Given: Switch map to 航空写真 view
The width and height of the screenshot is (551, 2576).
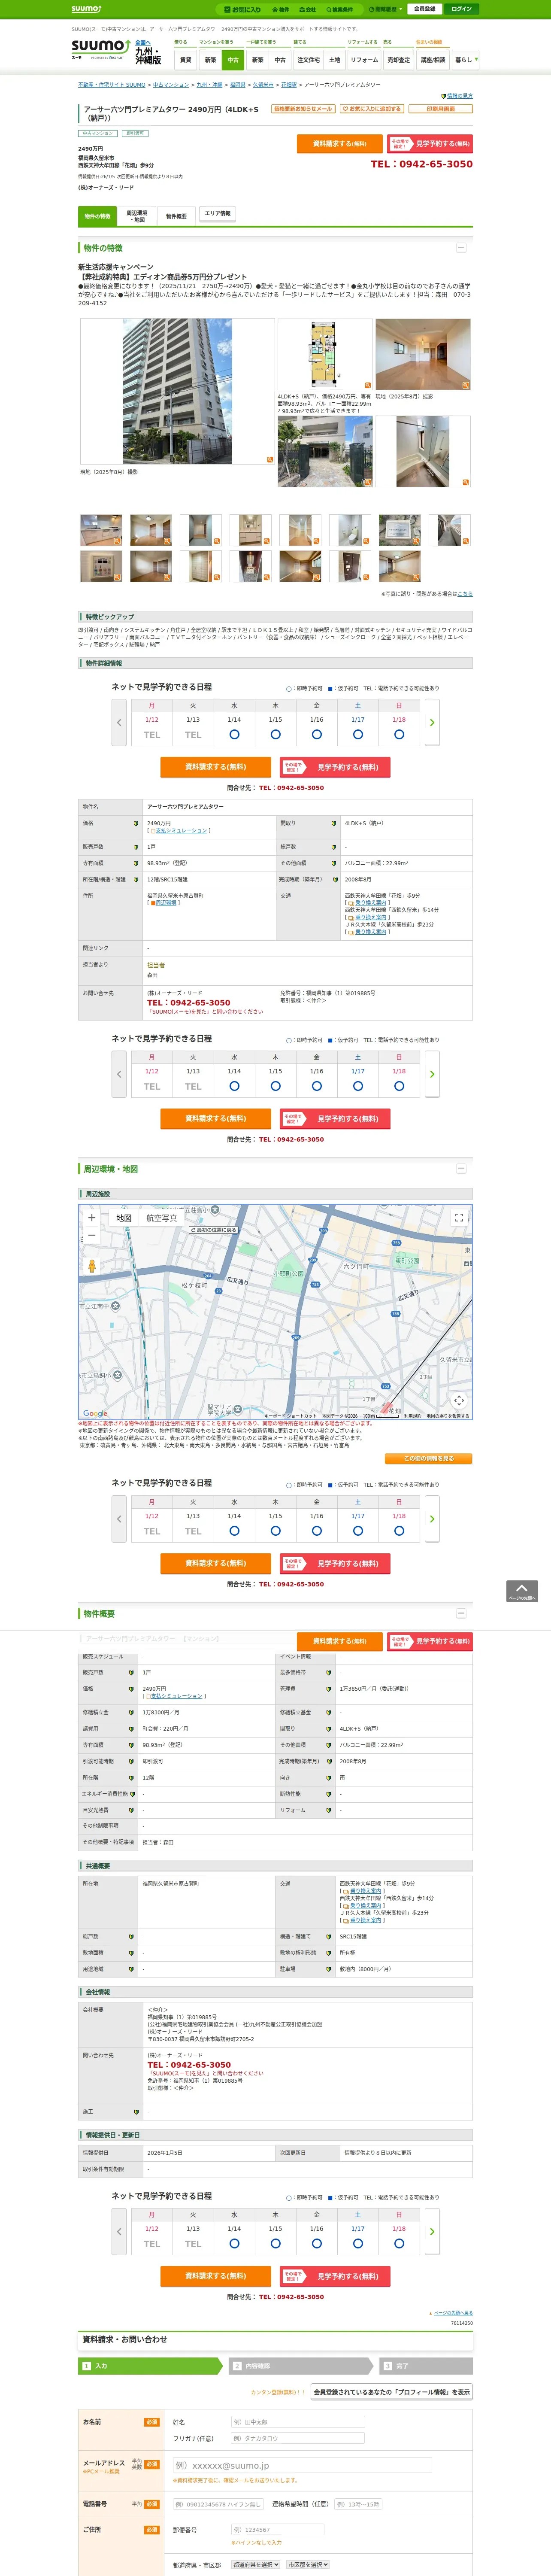Looking at the screenshot, I should (x=162, y=1218).
